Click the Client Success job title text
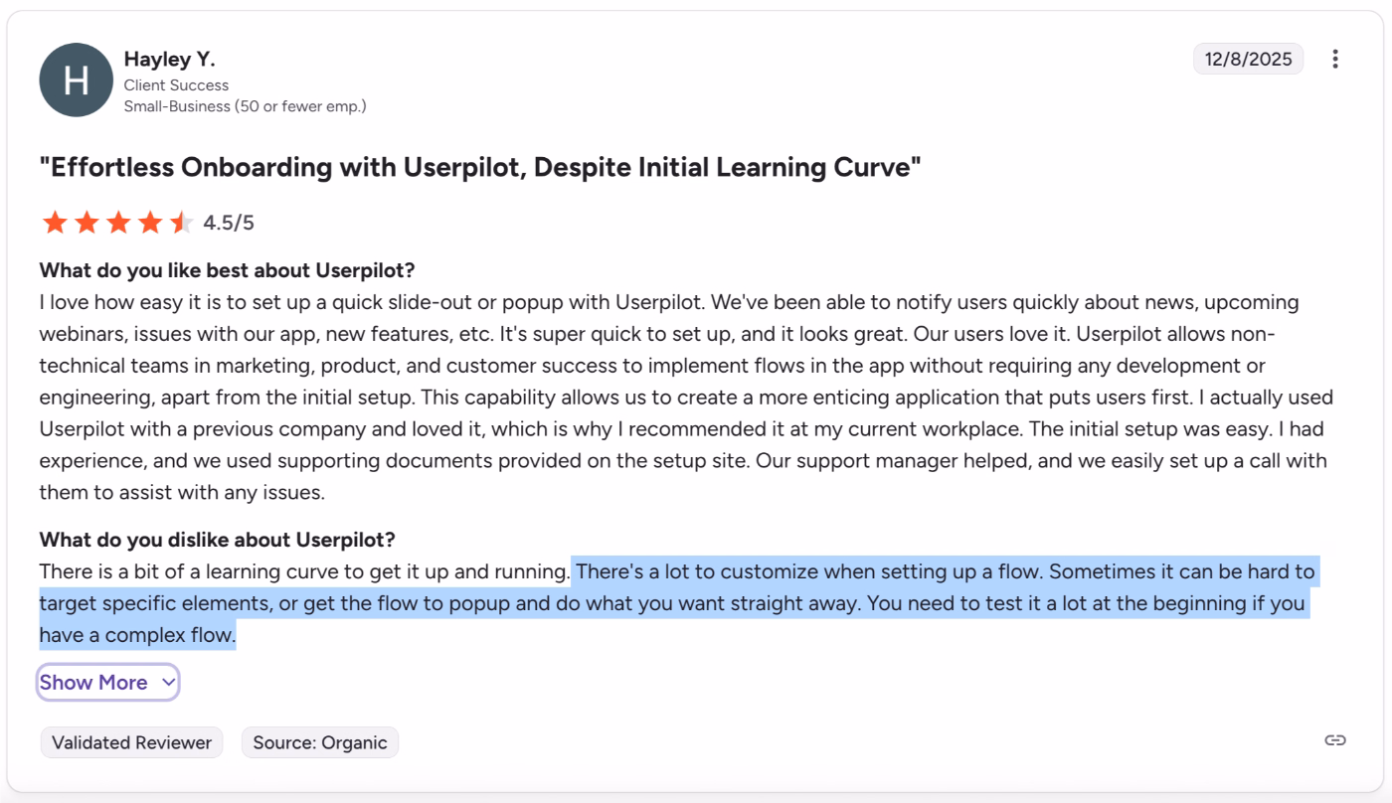Image resolution: width=1392 pixels, height=803 pixels. click(x=175, y=84)
